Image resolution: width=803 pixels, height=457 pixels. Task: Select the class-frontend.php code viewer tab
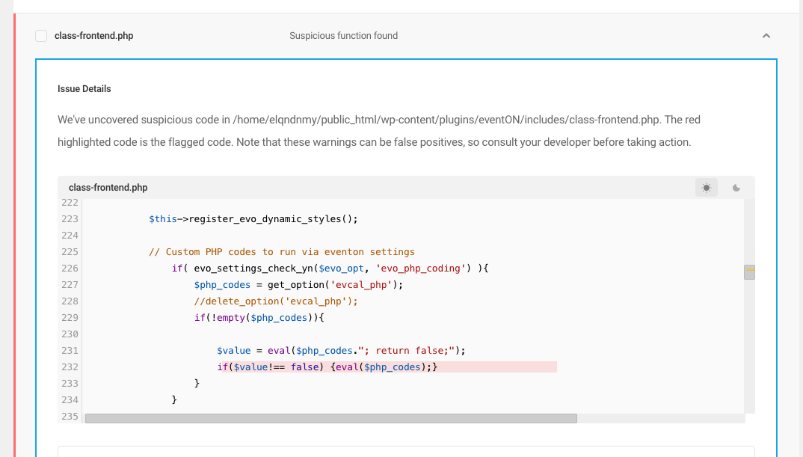tap(108, 188)
